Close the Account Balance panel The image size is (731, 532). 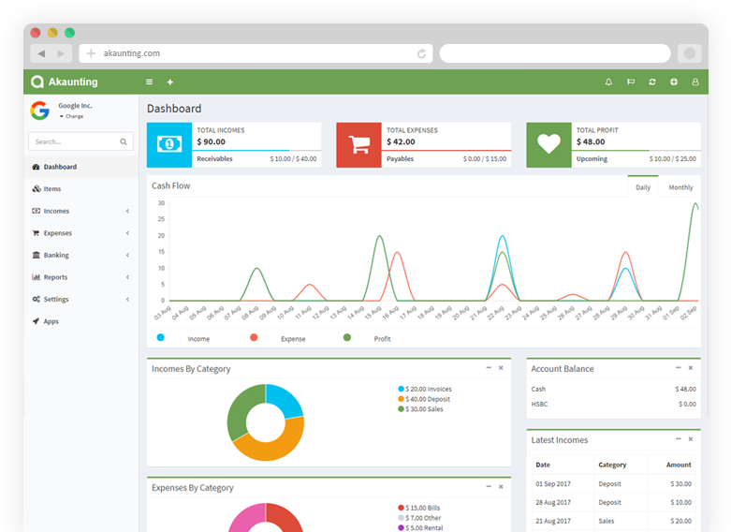click(691, 368)
